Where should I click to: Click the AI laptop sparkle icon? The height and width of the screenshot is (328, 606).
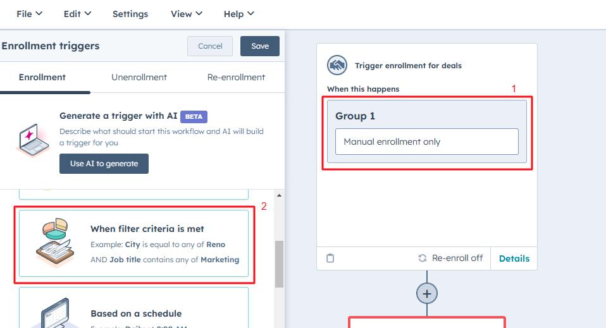(x=32, y=138)
